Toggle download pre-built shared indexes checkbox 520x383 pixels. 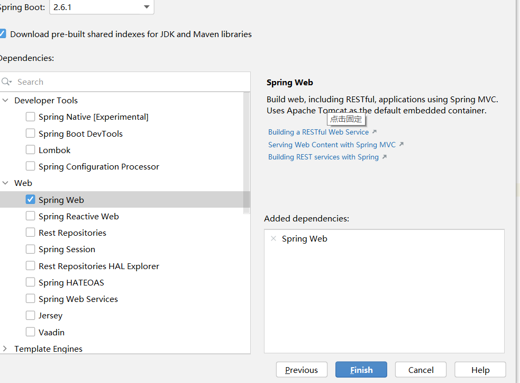2,34
